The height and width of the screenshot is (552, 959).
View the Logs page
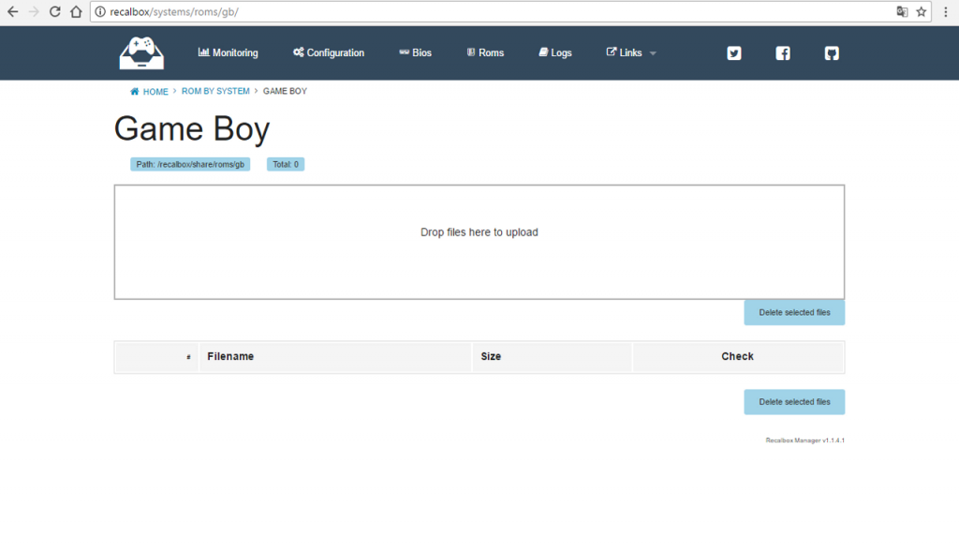555,53
